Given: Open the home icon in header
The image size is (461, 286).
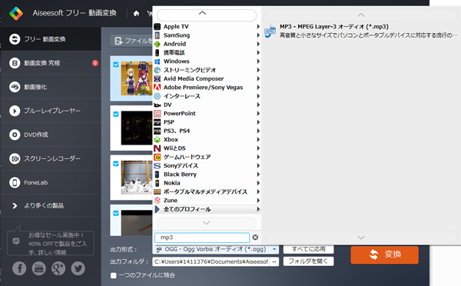Looking at the screenshot, I should [x=136, y=13].
